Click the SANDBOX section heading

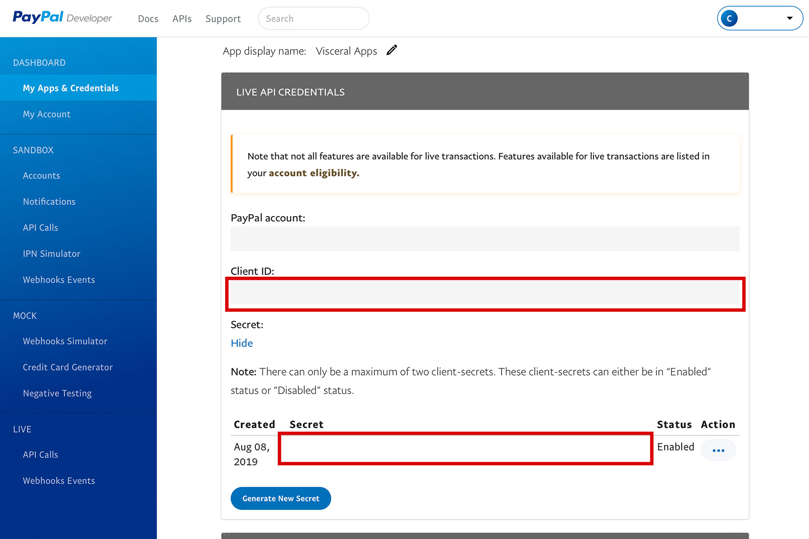33,150
